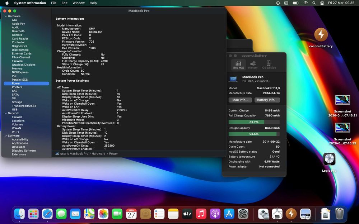Click the Mac Info... button
The width and height of the screenshot is (359, 224).
coord(240,100)
